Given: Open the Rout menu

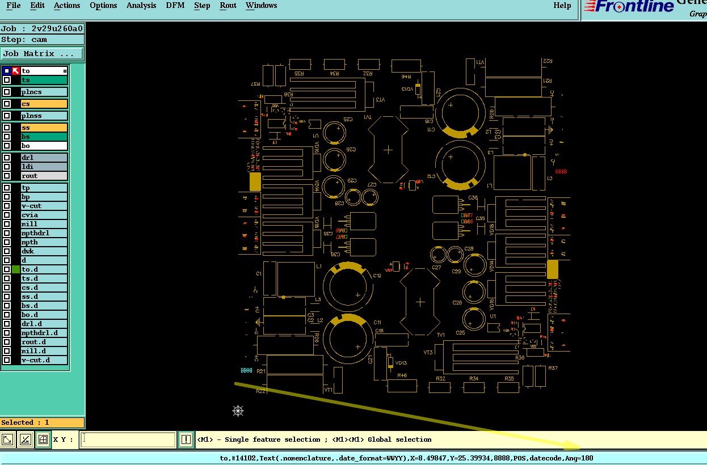Looking at the screenshot, I should click(228, 6).
